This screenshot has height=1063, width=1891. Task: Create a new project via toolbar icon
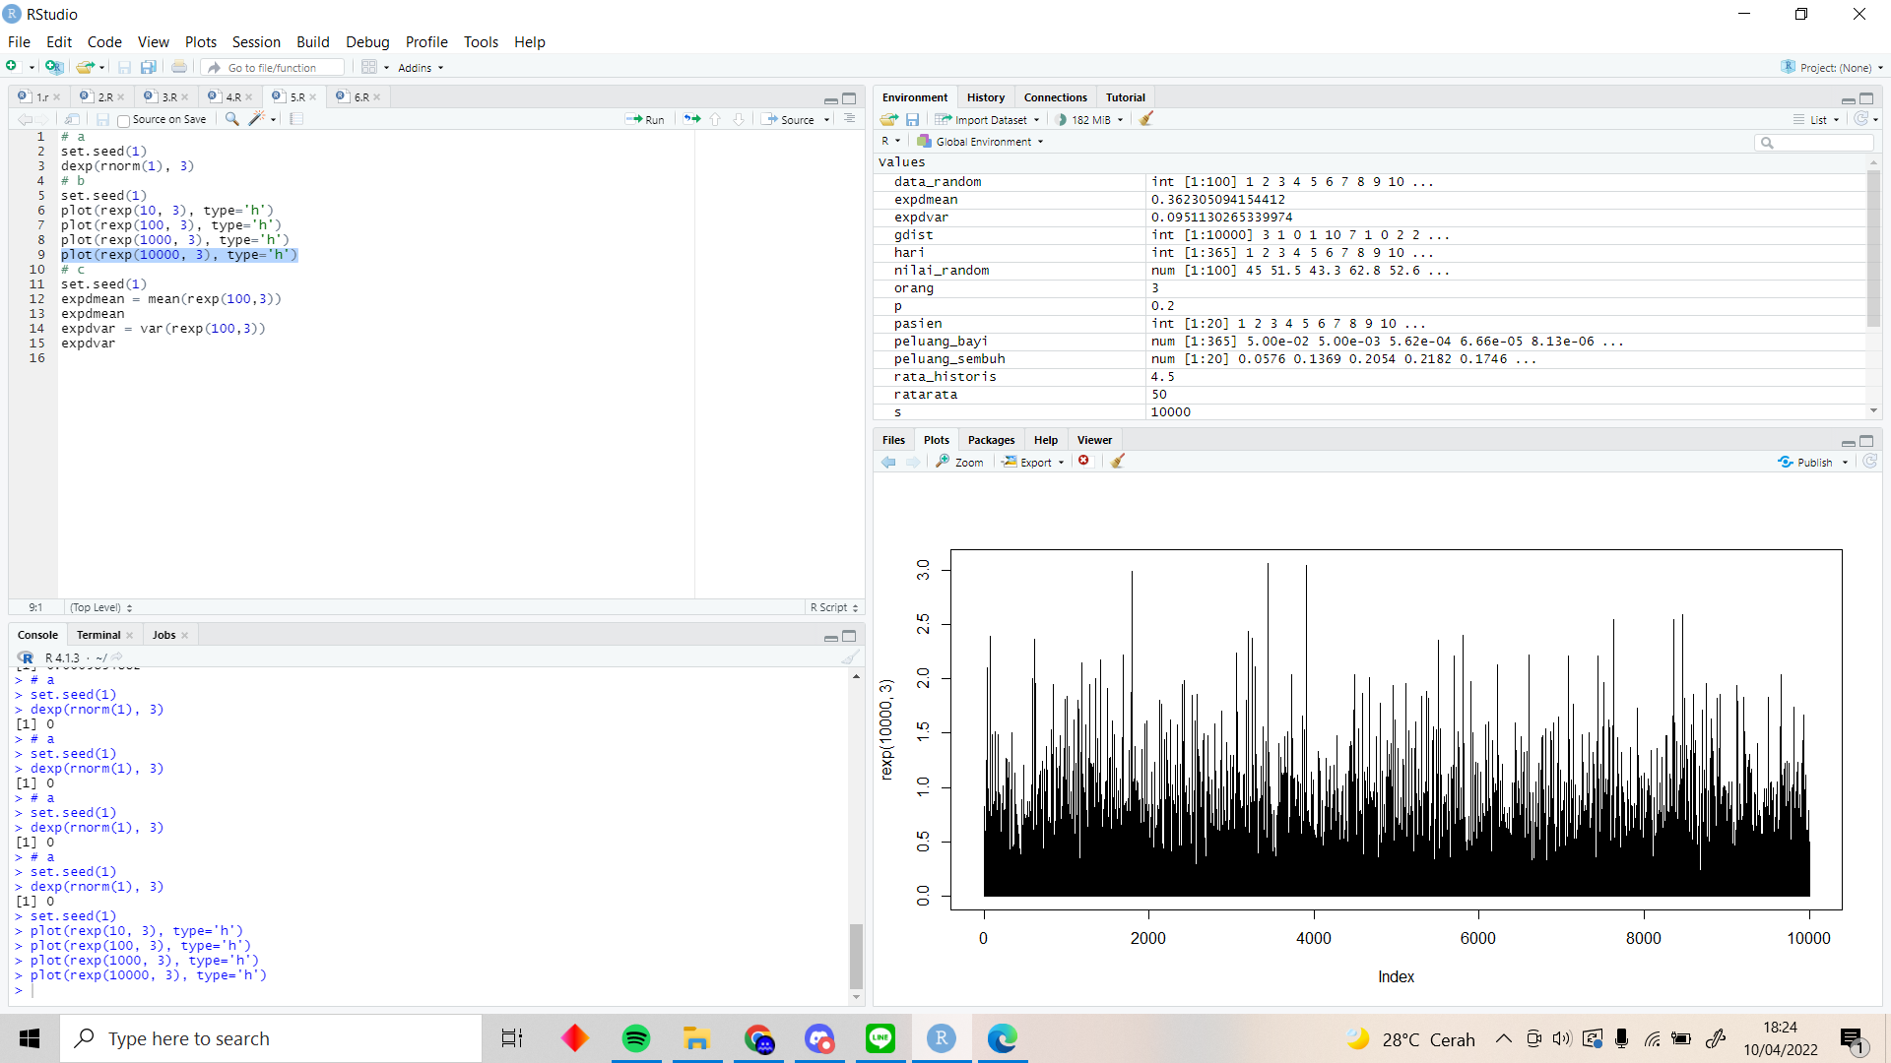[x=54, y=67]
